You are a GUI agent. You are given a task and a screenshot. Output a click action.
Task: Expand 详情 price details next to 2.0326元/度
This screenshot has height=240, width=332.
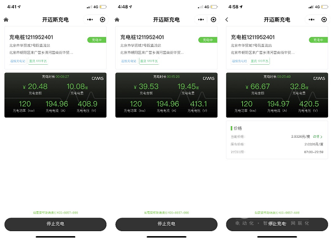pyautogui.click(x=318, y=136)
